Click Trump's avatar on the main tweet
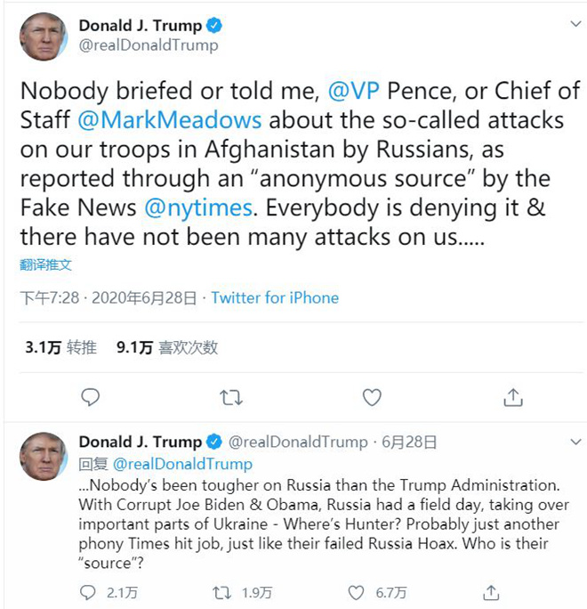The width and height of the screenshot is (587, 609). 43,36
